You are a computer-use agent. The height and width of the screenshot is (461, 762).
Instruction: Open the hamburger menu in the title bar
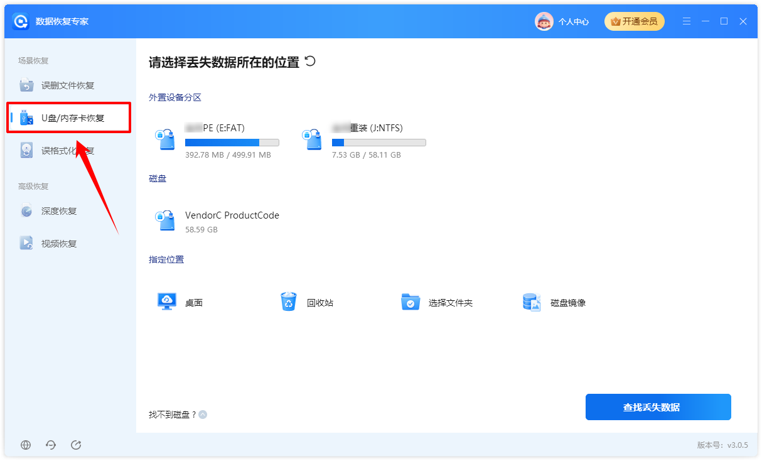click(x=687, y=21)
